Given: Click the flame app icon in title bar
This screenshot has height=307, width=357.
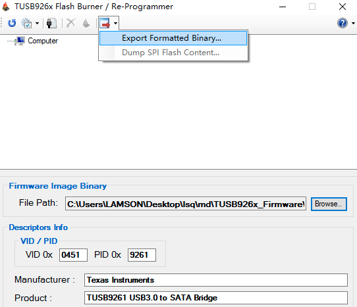Looking at the screenshot, I should (x=6, y=7).
